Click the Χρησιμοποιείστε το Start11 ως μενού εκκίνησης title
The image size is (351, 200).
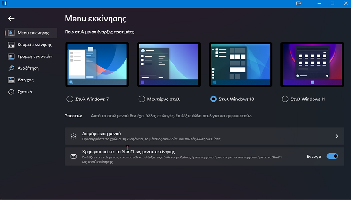129,152
